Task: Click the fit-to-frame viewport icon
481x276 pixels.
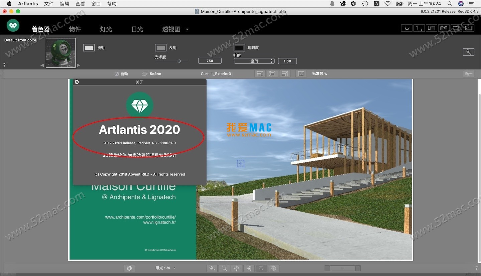Action: click(x=272, y=74)
